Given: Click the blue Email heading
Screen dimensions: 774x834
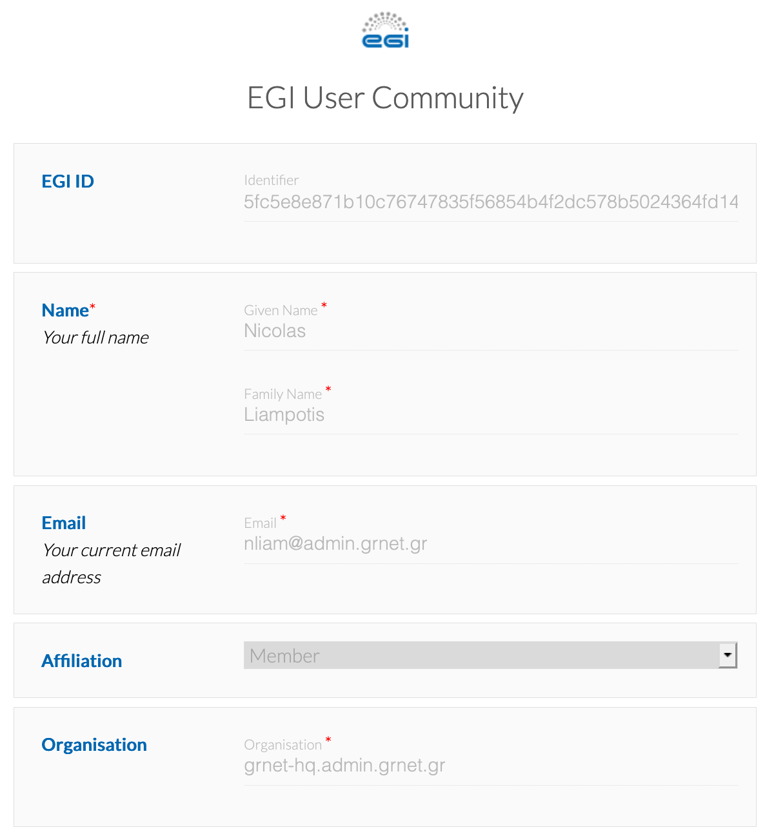Looking at the screenshot, I should pos(63,523).
